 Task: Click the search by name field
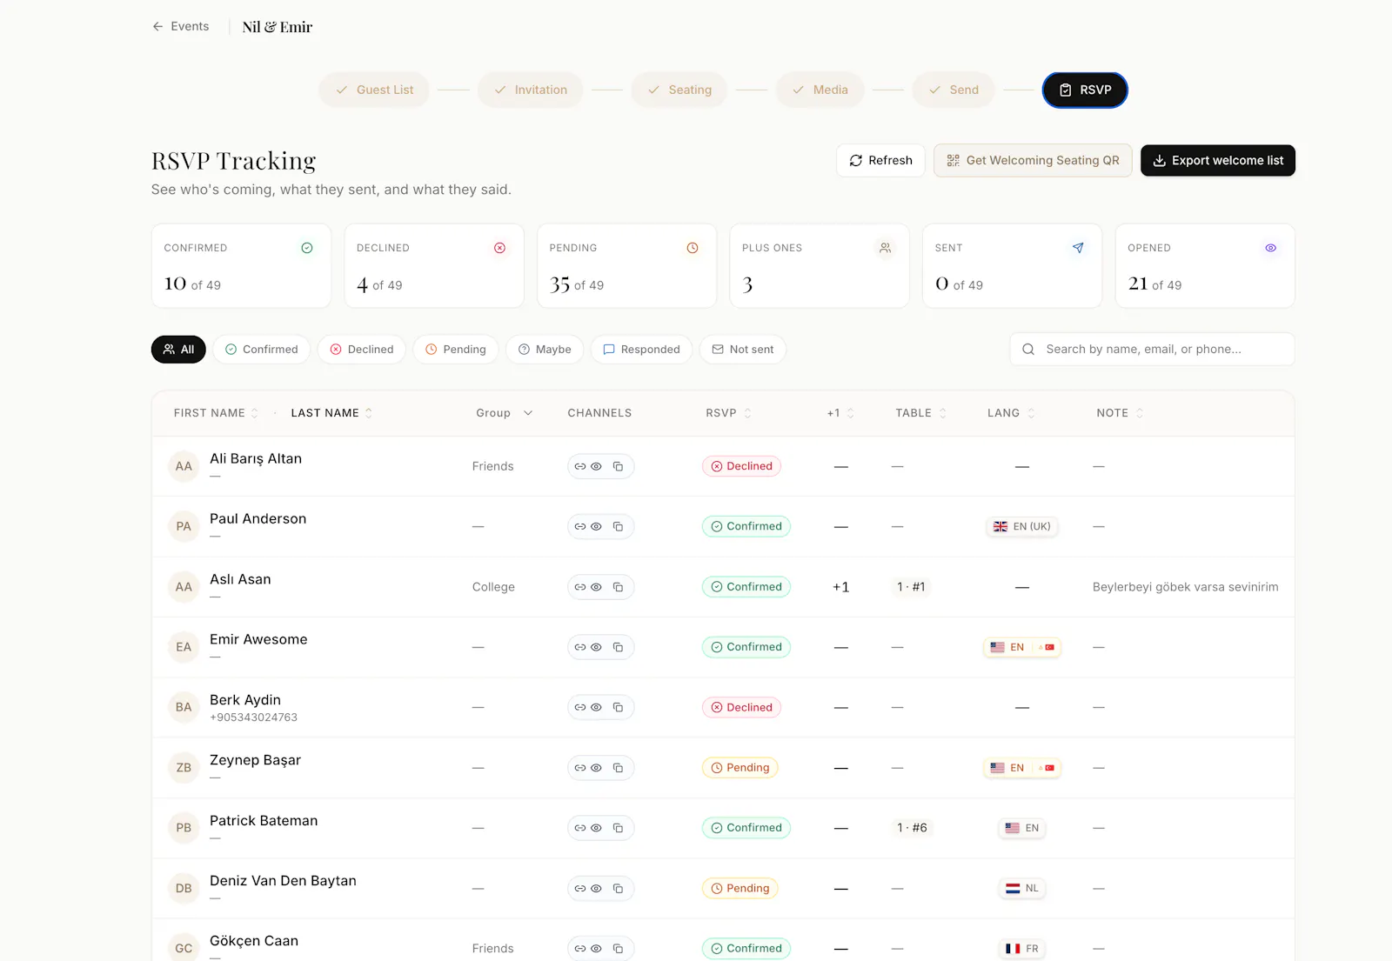1152,349
